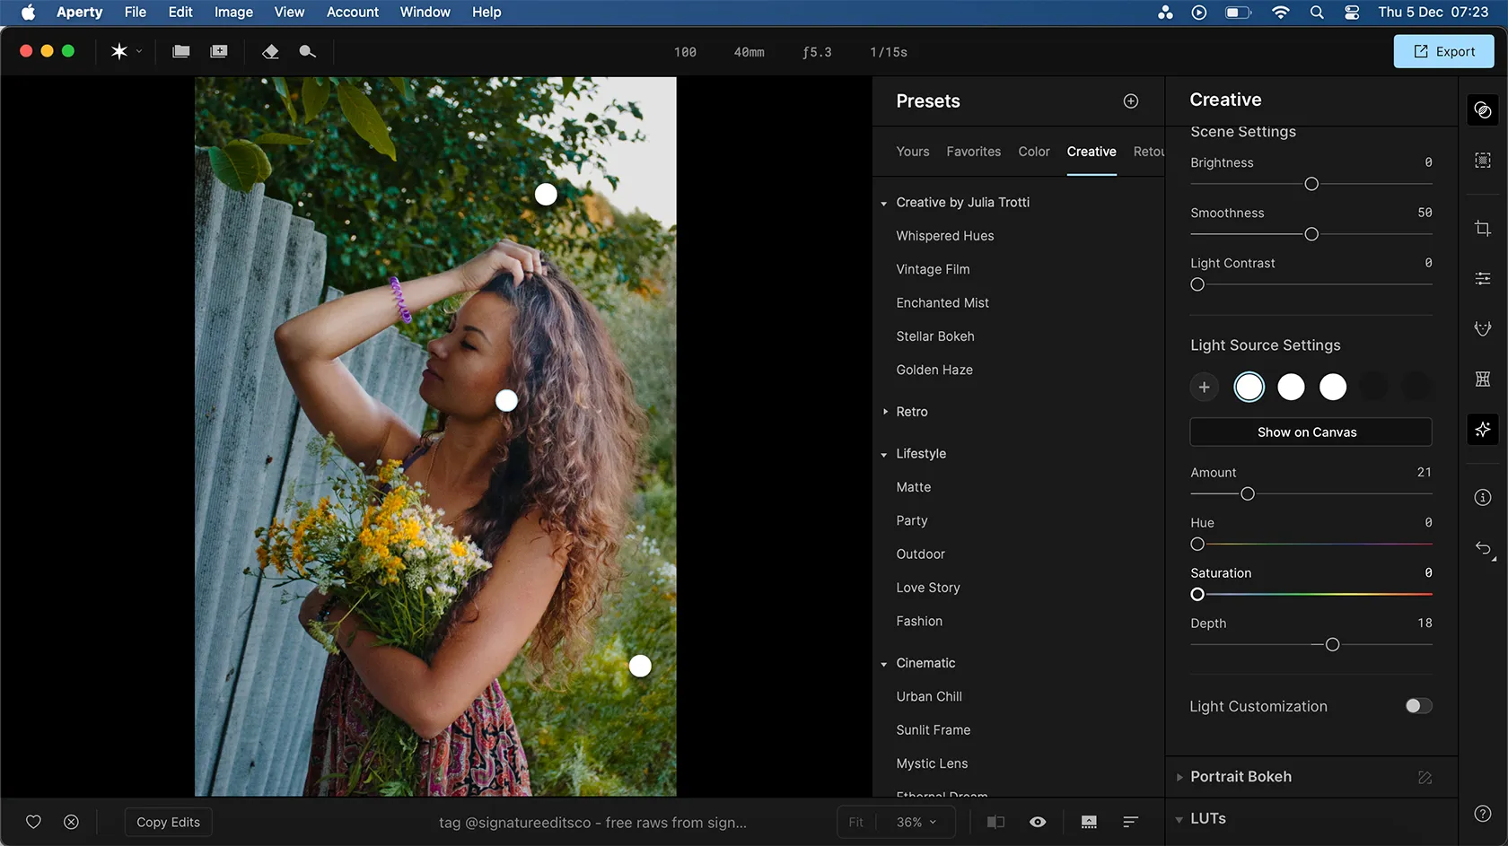The width and height of the screenshot is (1508, 846).
Task: Click the Amount slider handle
Action: [x=1247, y=494]
